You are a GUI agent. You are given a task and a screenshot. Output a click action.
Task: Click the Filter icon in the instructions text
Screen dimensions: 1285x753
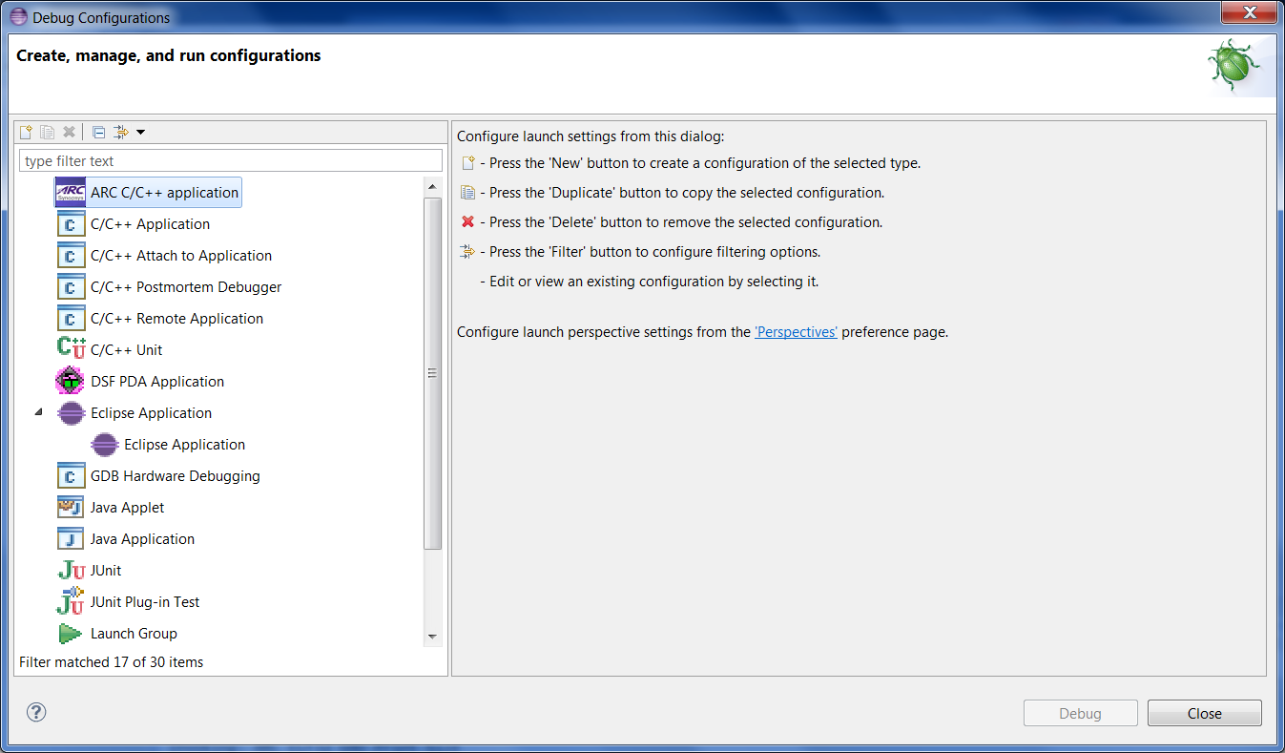point(467,252)
